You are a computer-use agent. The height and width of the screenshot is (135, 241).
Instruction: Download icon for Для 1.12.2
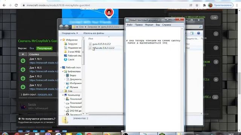tap(23, 87)
